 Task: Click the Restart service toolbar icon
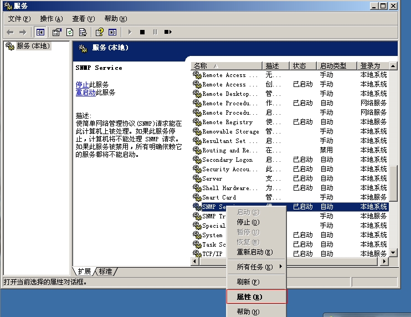pyautogui.click(x=168, y=32)
